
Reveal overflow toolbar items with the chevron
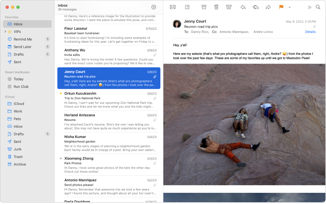pos(309,7)
